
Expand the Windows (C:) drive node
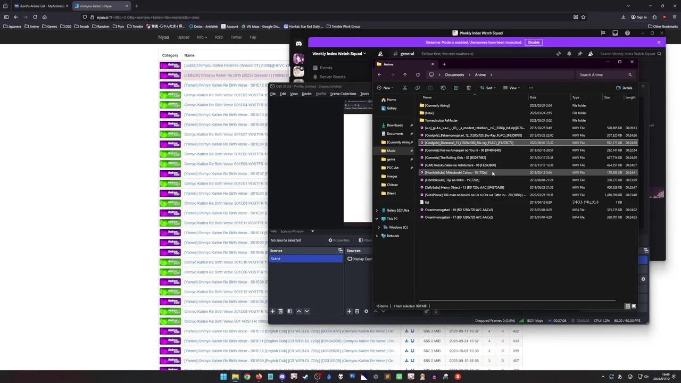[379, 228]
